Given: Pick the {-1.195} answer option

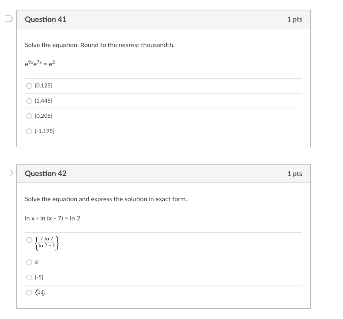Looking at the screenshot, I should click(29, 131).
